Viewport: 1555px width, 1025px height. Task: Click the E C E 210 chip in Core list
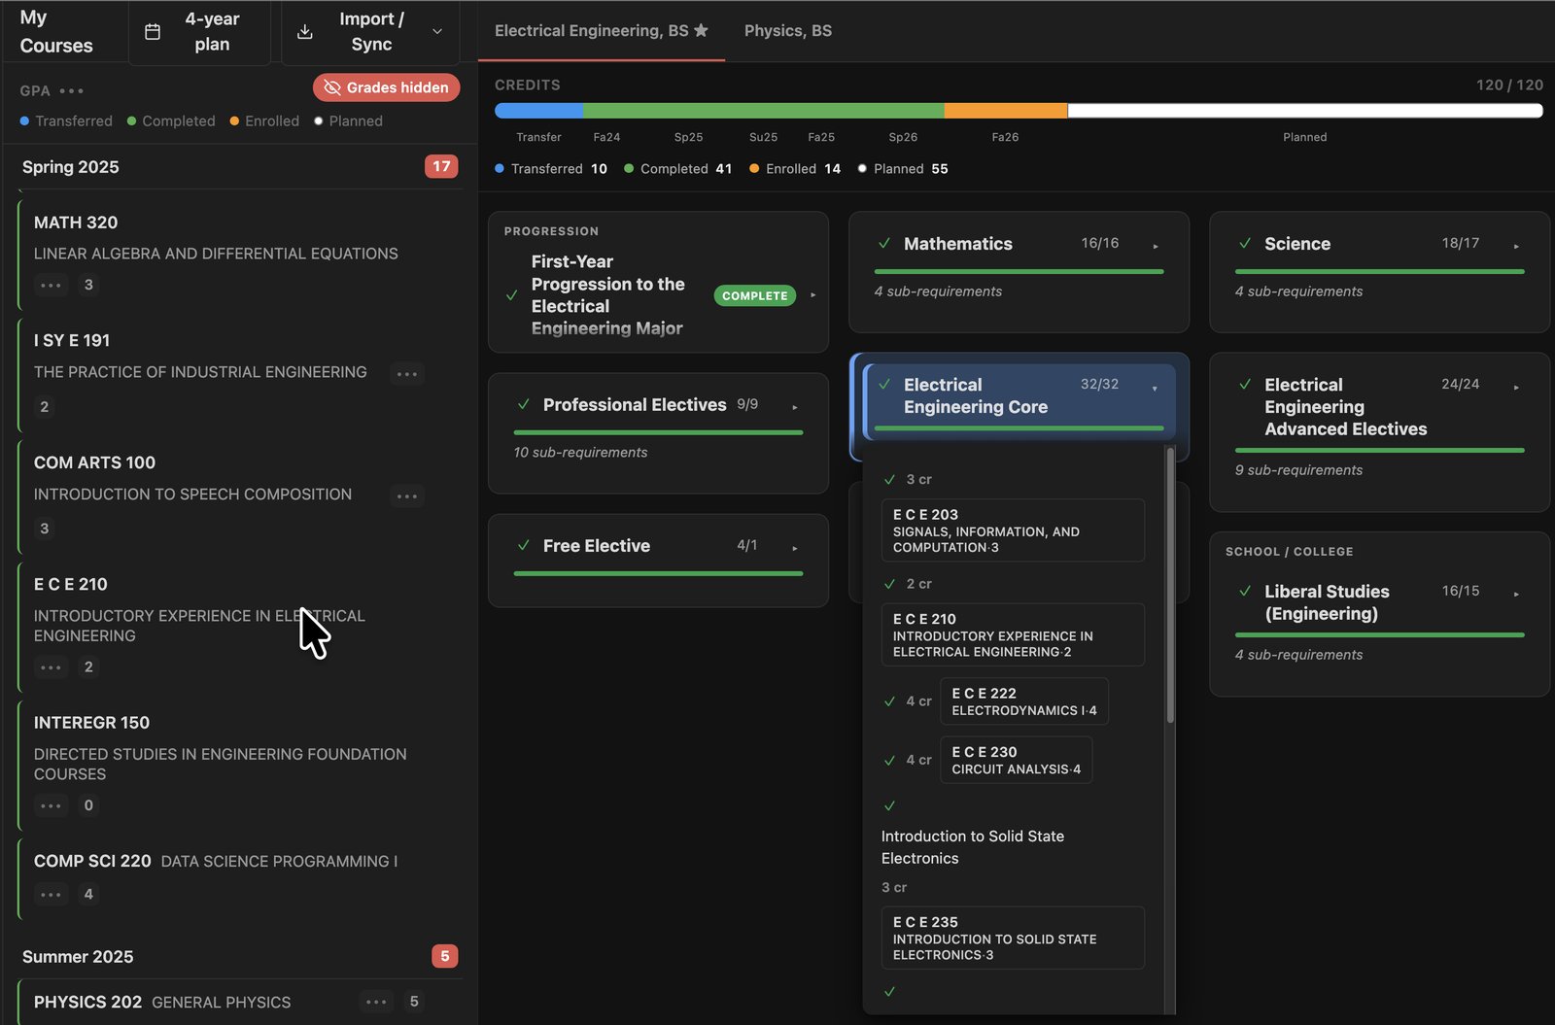point(1013,634)
